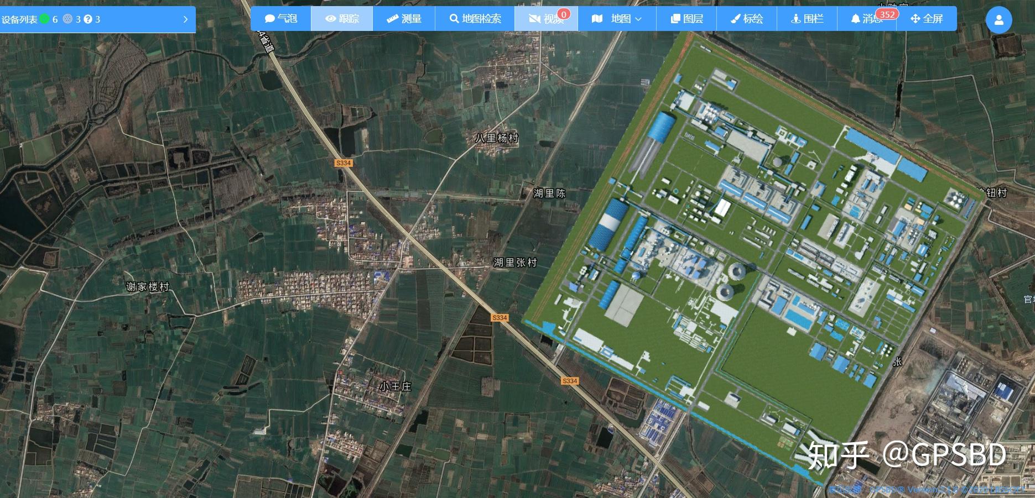Screen dimensions: 1035x498
Task: Select the 标绘 plotting tool
Action: click(747, 19)
